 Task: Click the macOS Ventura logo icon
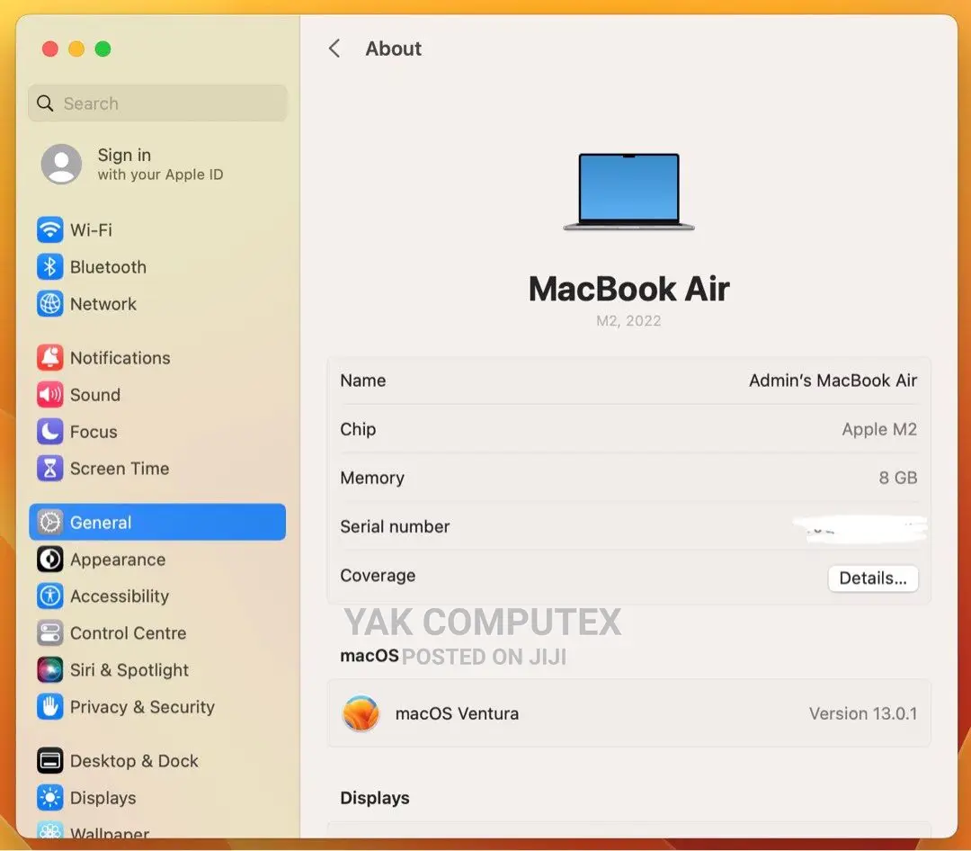tap(361, 713)
